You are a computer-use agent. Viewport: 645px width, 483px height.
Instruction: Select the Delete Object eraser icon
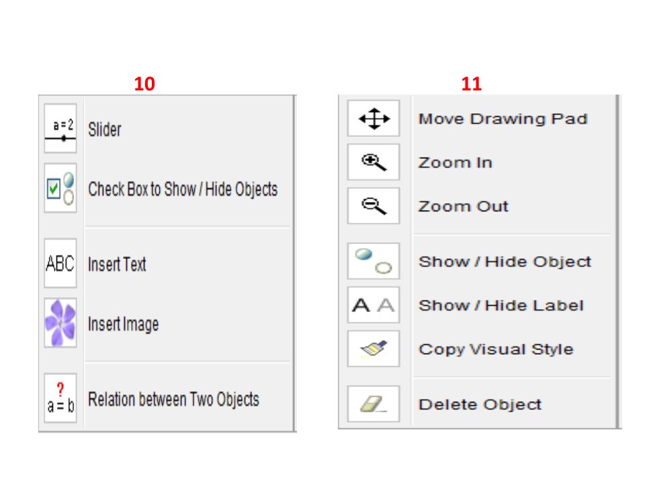pyautogui.click(x=374, y=404)
